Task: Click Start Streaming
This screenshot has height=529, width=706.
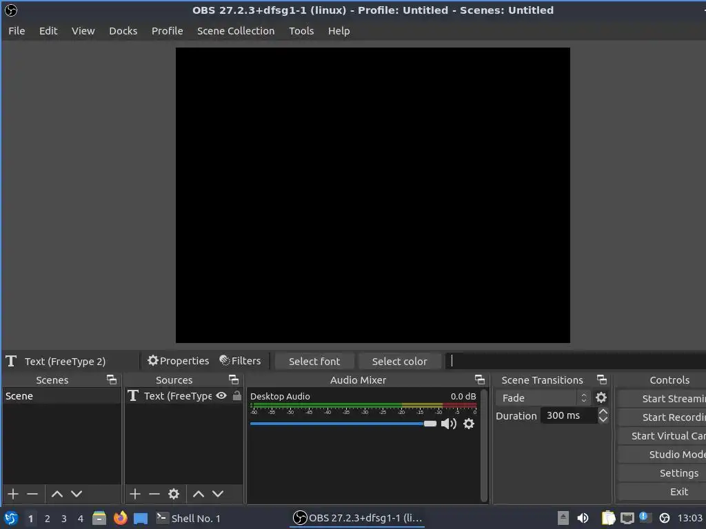Action: tap(662, 399)
